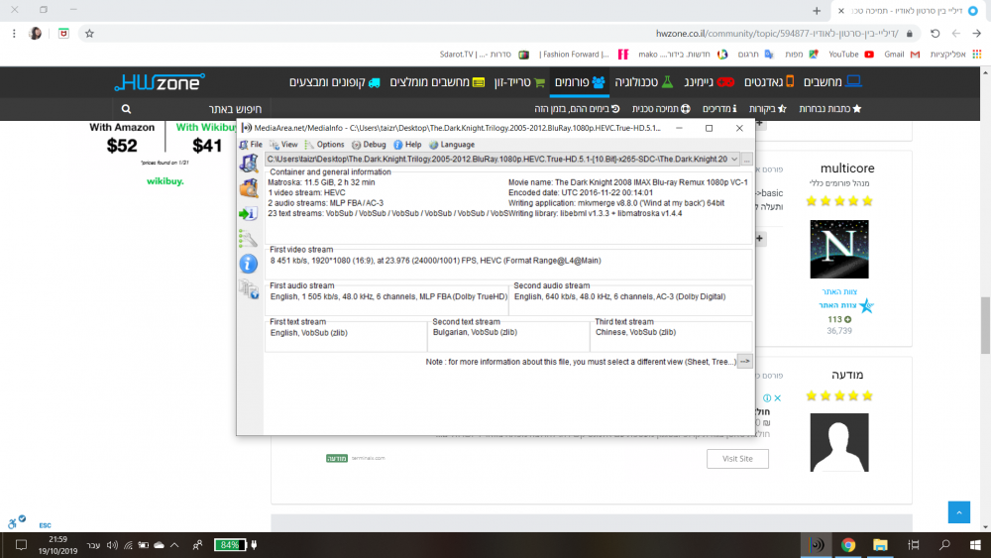Click 'English, VobSub (zlib)' first text stream
The height and width of the screenshot is (558, 991).
click(x=309, y=332)
